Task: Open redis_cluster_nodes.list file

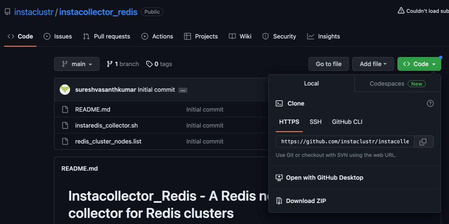Action: point(108,141)
